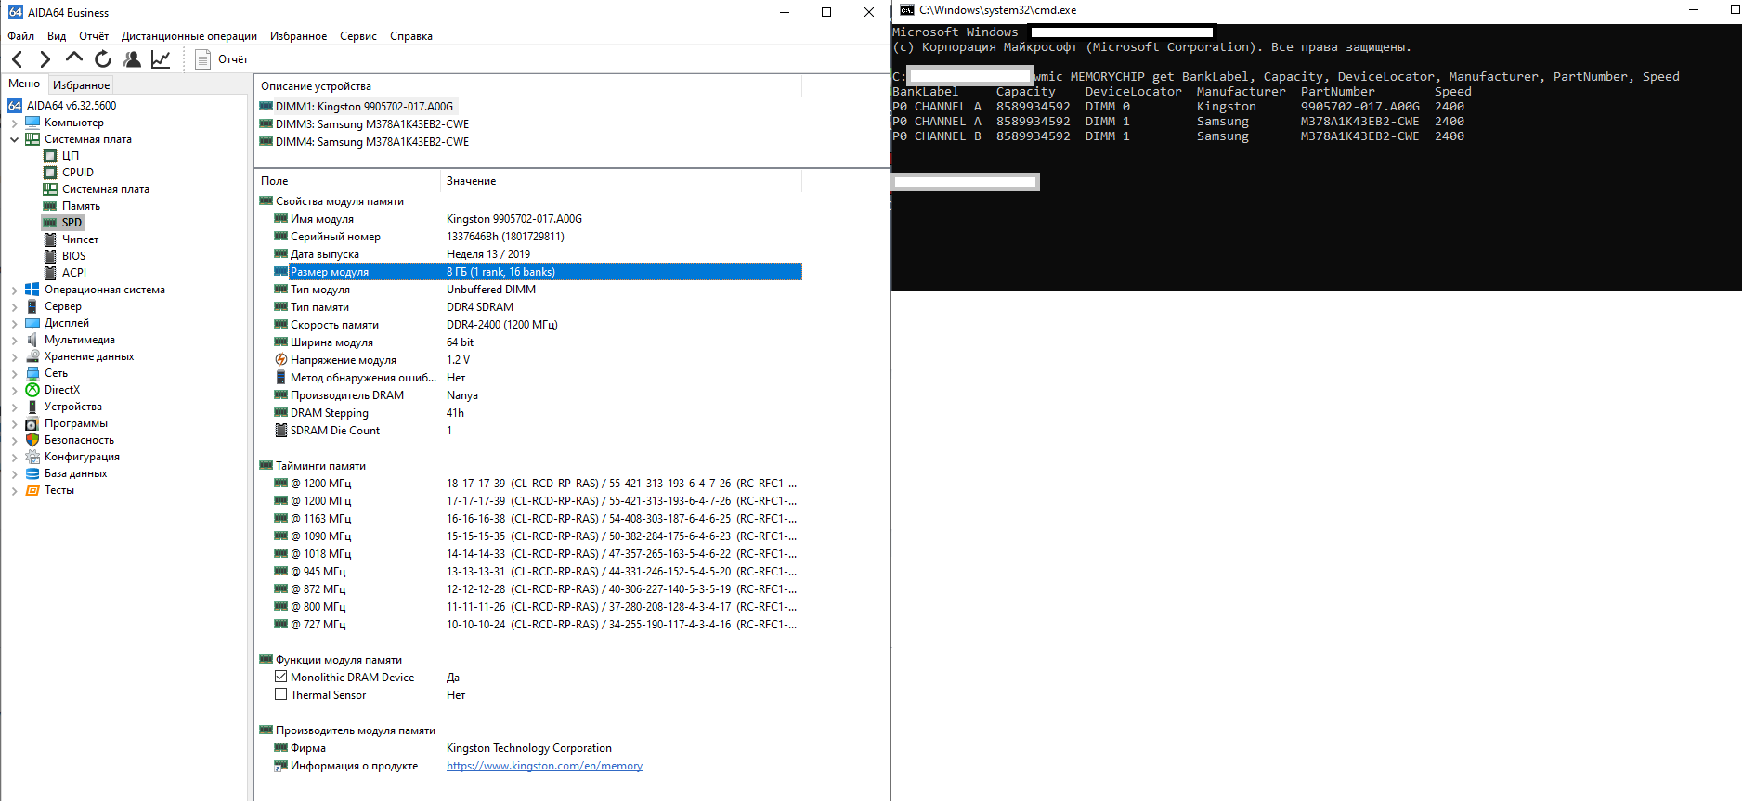Toggle the Thermal Sensor checkbox
Screen dimensions: 1742x801
[280, 694]
